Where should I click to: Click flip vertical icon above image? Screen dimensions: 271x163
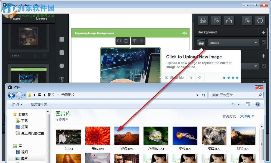click(126, 41)
